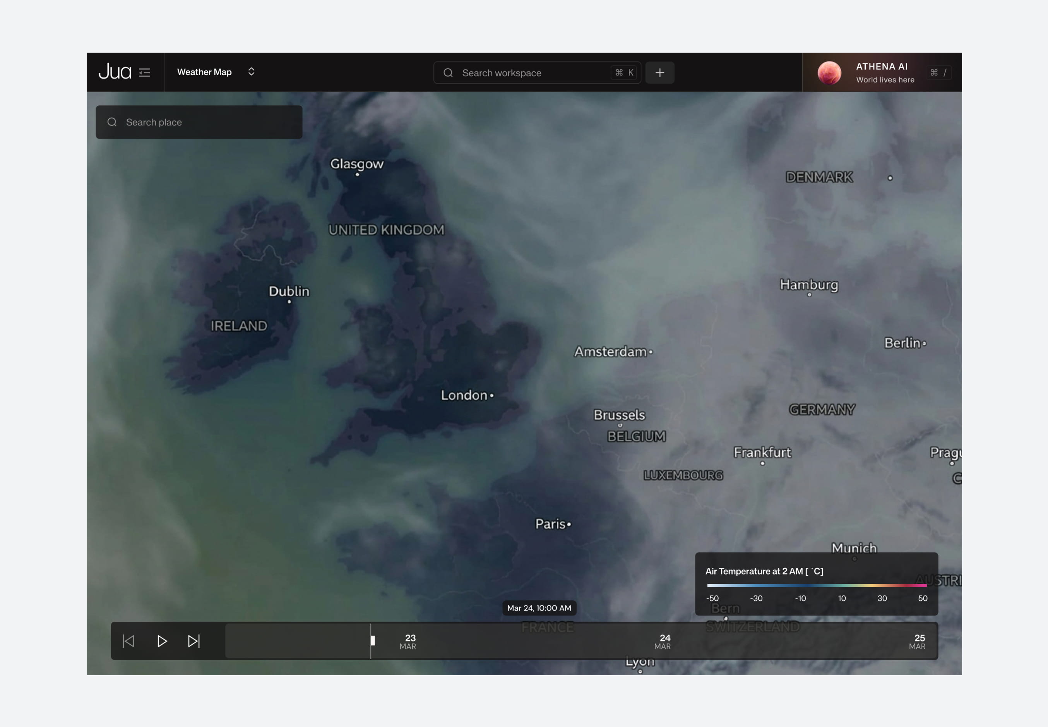Viewport: 1048px width, 727px height.
Task: Click the GERMANY country label
Action: 822,410
